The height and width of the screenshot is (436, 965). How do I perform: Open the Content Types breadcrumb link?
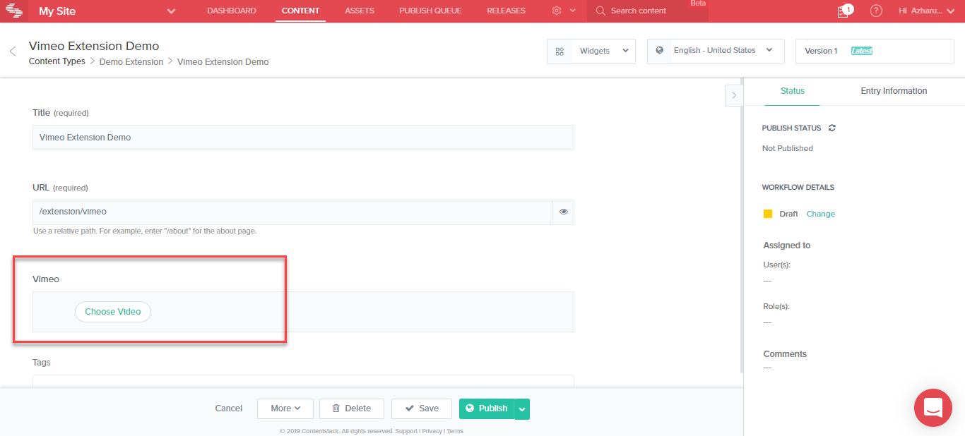click(57, 62)
